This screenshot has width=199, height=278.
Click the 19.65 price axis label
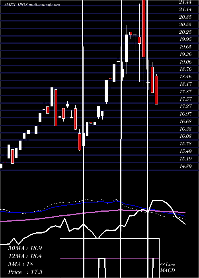(x=185, y=46)
